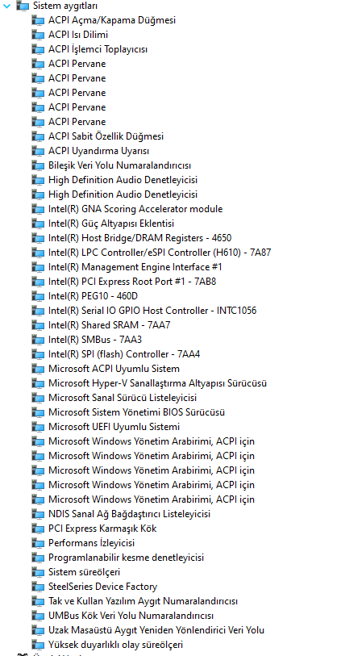Select SteelSeries Device Factory
Viewport: 345px width, 656px height.
click(x=102, y=587)
